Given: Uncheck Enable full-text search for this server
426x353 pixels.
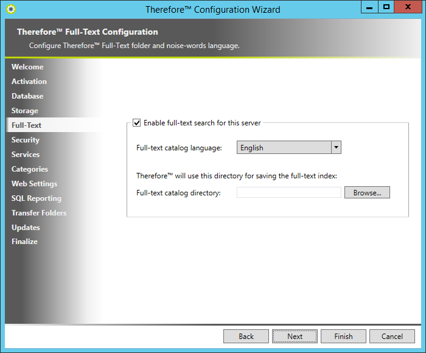Looking at the screenshot, I should 137,123.
